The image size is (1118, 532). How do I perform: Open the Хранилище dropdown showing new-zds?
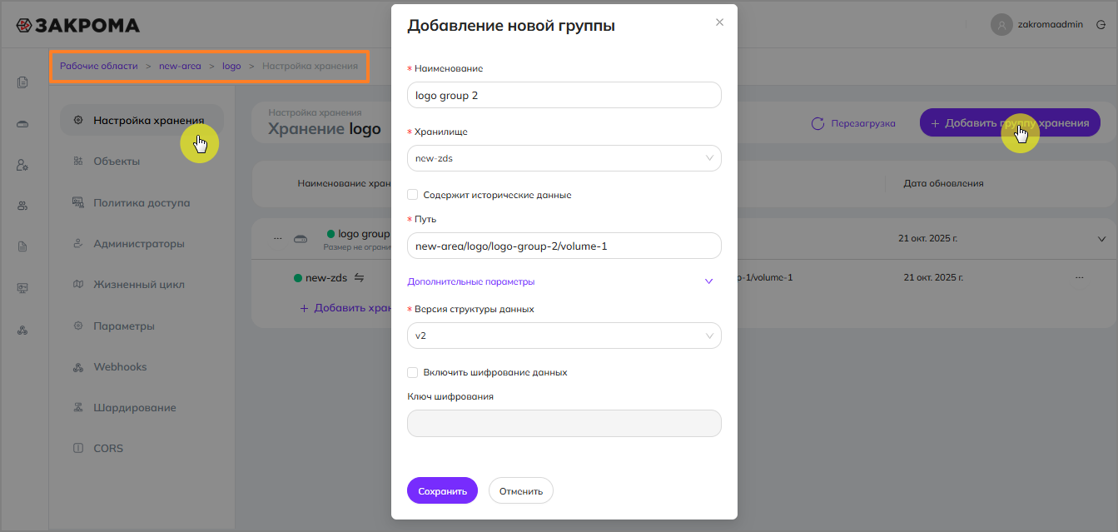click(564, 158)
